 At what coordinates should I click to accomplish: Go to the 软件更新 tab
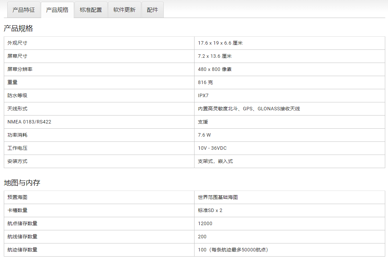124,10
